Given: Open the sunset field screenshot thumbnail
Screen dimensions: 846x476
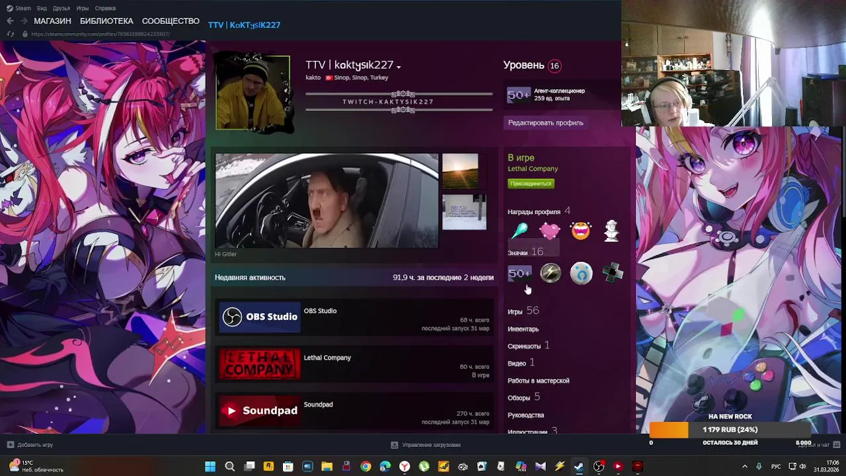Looking at the screenshot, I should [x=460, y=171].
